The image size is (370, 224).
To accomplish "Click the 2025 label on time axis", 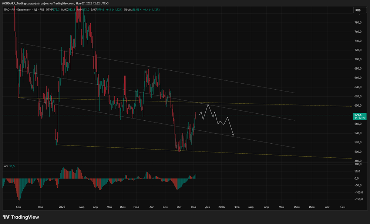I will click(x=62, y=207).
